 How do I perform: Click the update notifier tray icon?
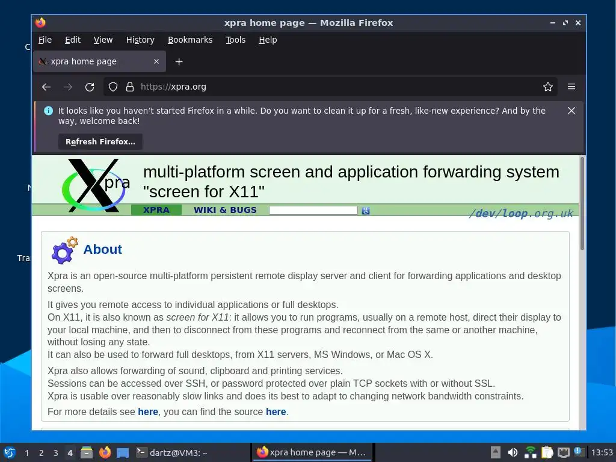coord(579,452)
